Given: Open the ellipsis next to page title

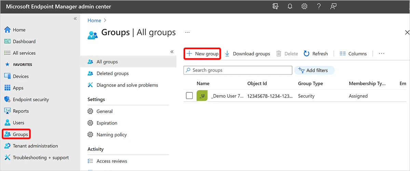Looking at the screenshot, I should pos(187,32).
